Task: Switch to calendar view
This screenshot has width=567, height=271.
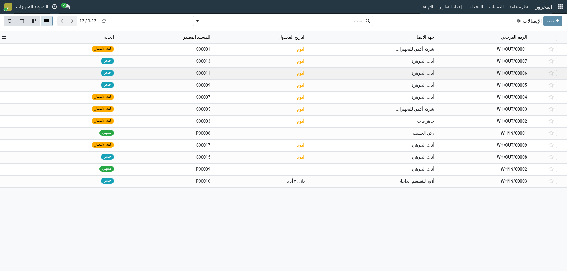Action: pyautogui.click(x=22, y=21)
